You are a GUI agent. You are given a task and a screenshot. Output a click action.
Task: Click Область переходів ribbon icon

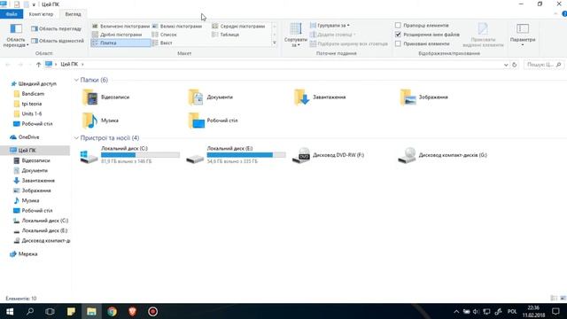click(16, 35)
